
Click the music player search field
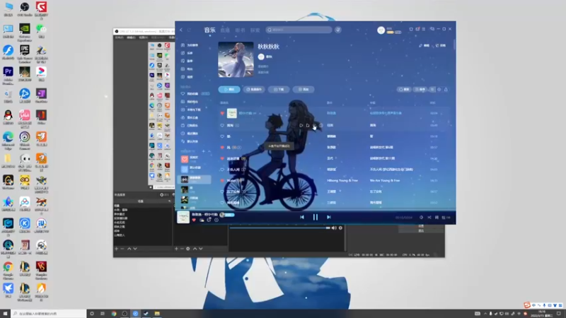pos(299,30)
